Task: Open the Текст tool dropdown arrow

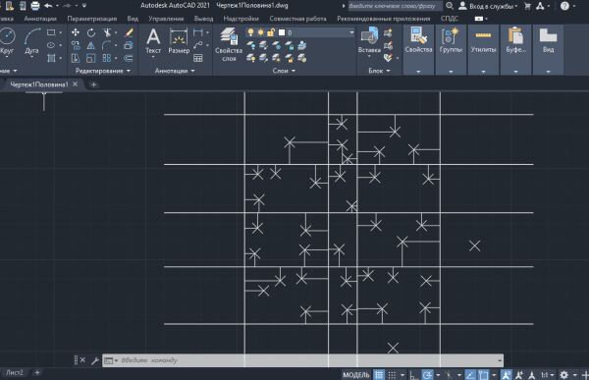Action: click(x=153, y=57)
